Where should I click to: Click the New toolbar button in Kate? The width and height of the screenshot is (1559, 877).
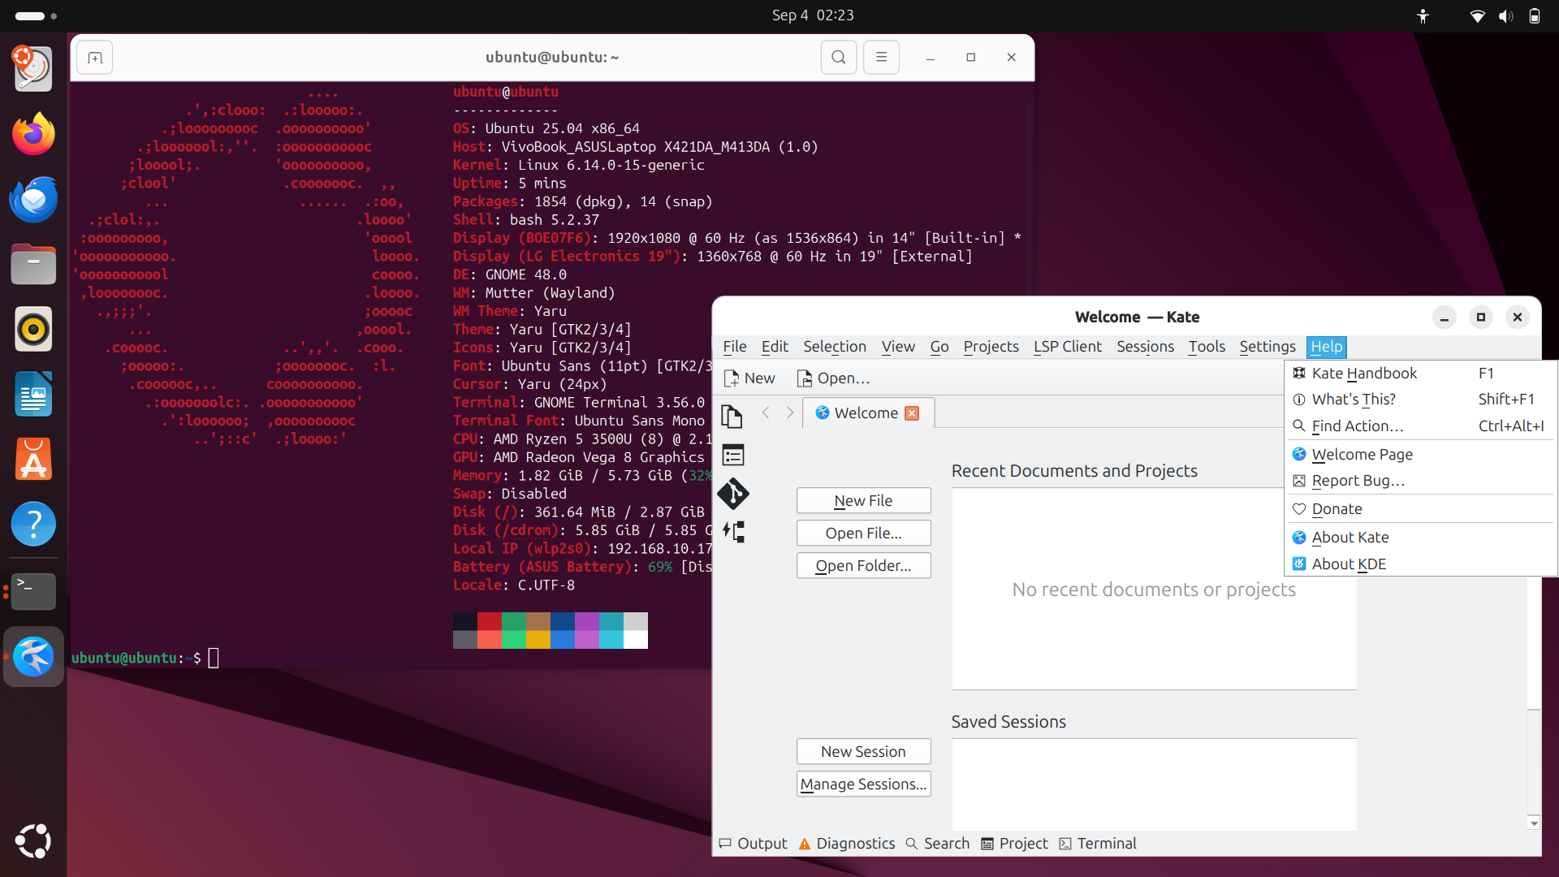(749, 378)
